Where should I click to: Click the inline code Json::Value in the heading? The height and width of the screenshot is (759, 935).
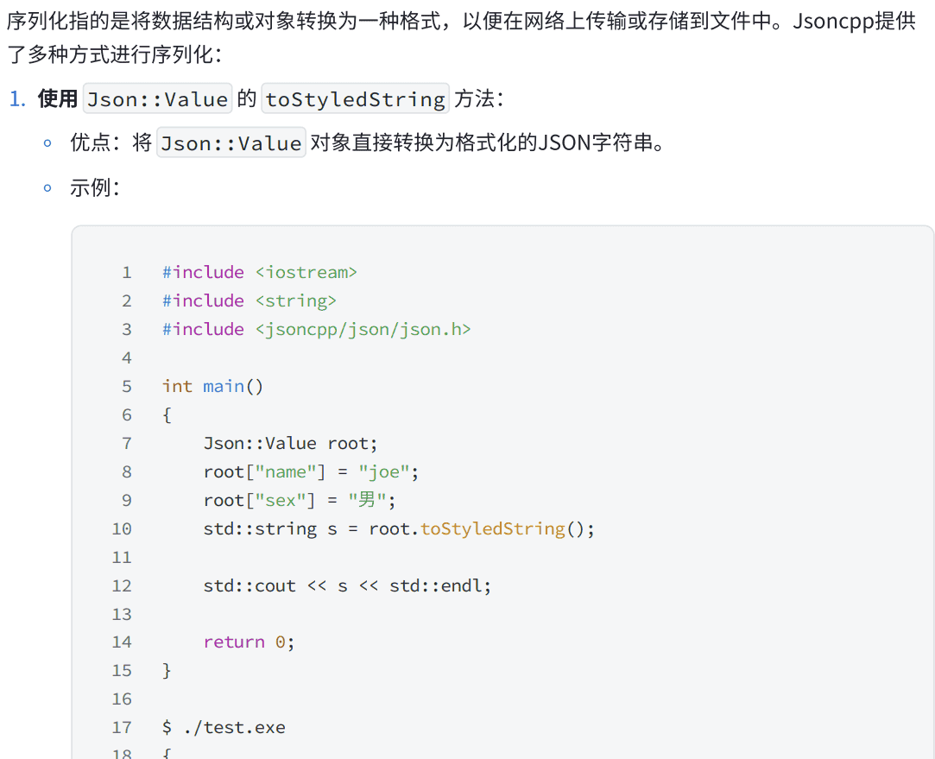(x=158, y=99)
